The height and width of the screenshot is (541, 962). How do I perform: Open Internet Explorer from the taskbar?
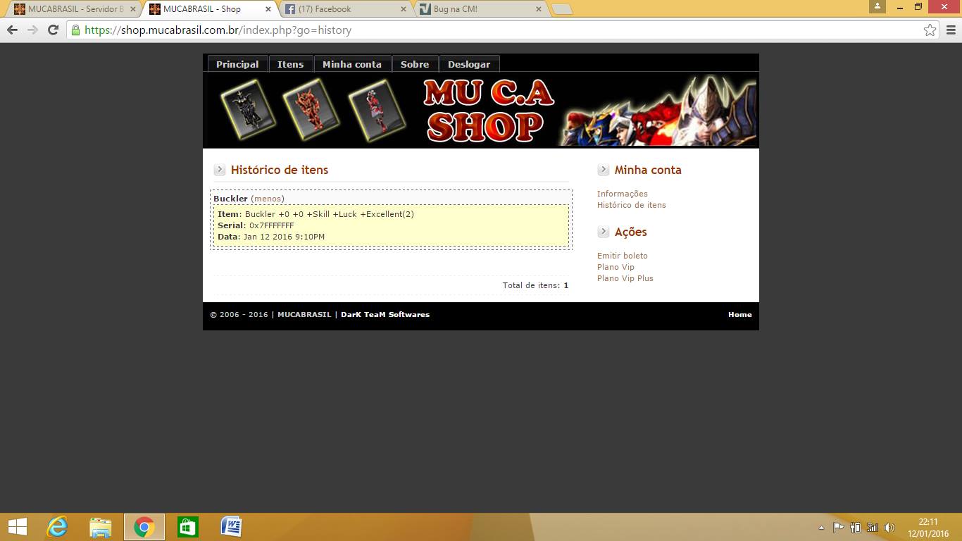[x=57, y=527]
